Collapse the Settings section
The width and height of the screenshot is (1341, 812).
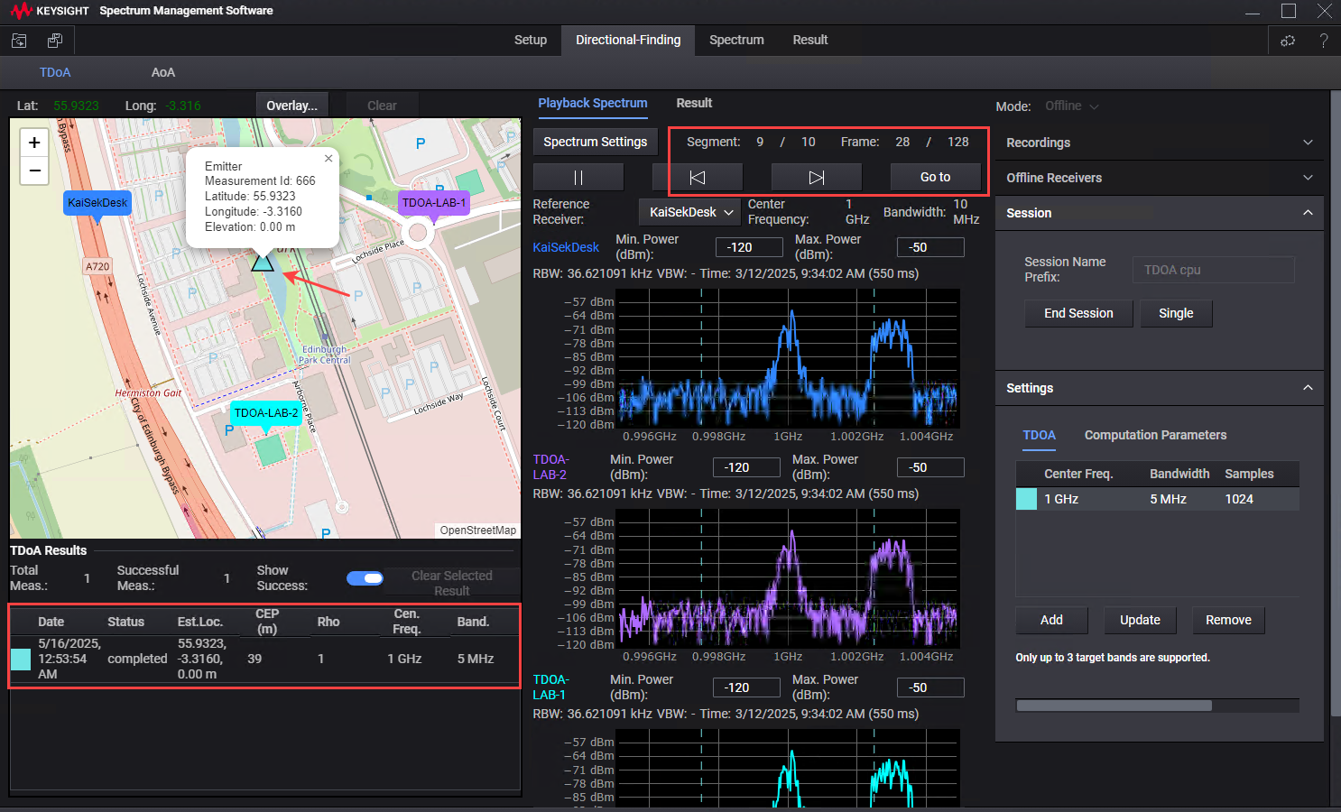pos(1160,388)
